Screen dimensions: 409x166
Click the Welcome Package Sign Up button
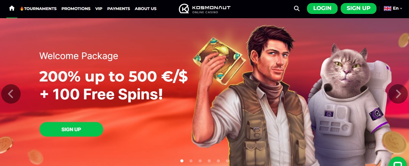(x=71, y=129)
